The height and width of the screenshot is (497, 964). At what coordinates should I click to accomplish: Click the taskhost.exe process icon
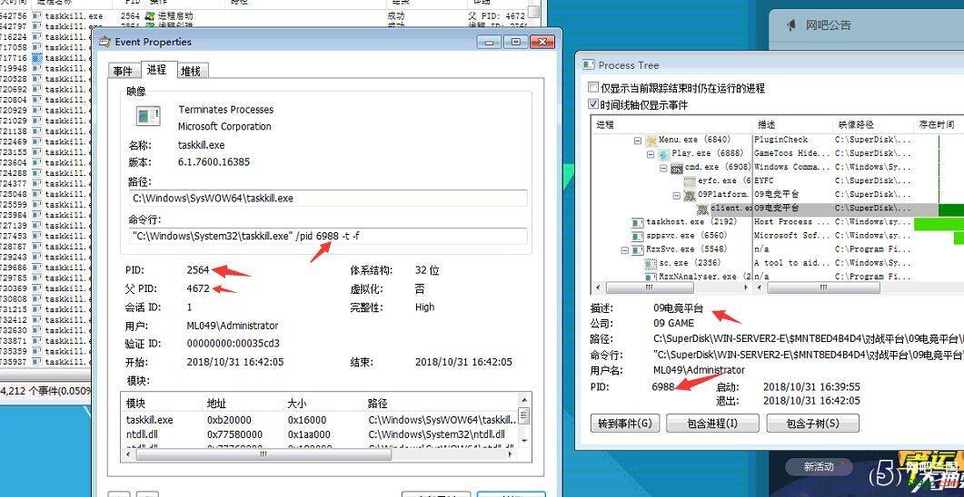point(638,222)
